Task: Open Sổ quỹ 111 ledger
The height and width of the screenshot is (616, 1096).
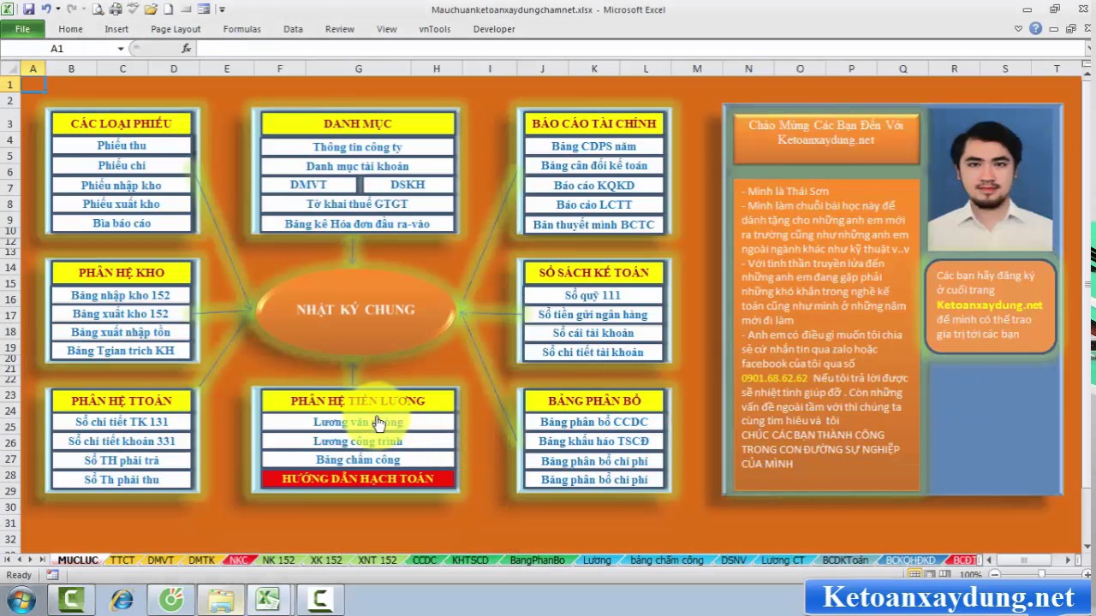Action: pyautogui.click(x=593, y=295)
